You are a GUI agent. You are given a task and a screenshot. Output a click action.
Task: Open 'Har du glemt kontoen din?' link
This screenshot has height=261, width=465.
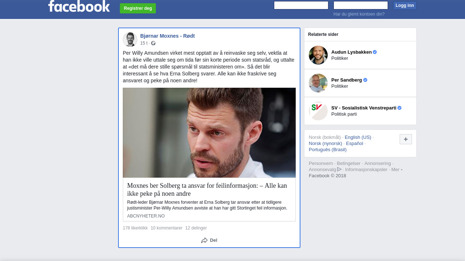pos(359,14)
